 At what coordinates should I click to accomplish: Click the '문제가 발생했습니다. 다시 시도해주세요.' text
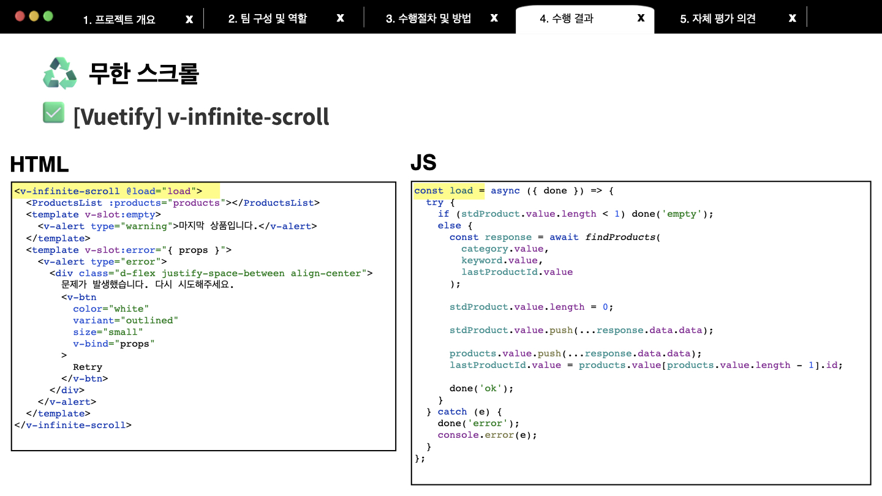pyautogui.click(x=148, y=285)
